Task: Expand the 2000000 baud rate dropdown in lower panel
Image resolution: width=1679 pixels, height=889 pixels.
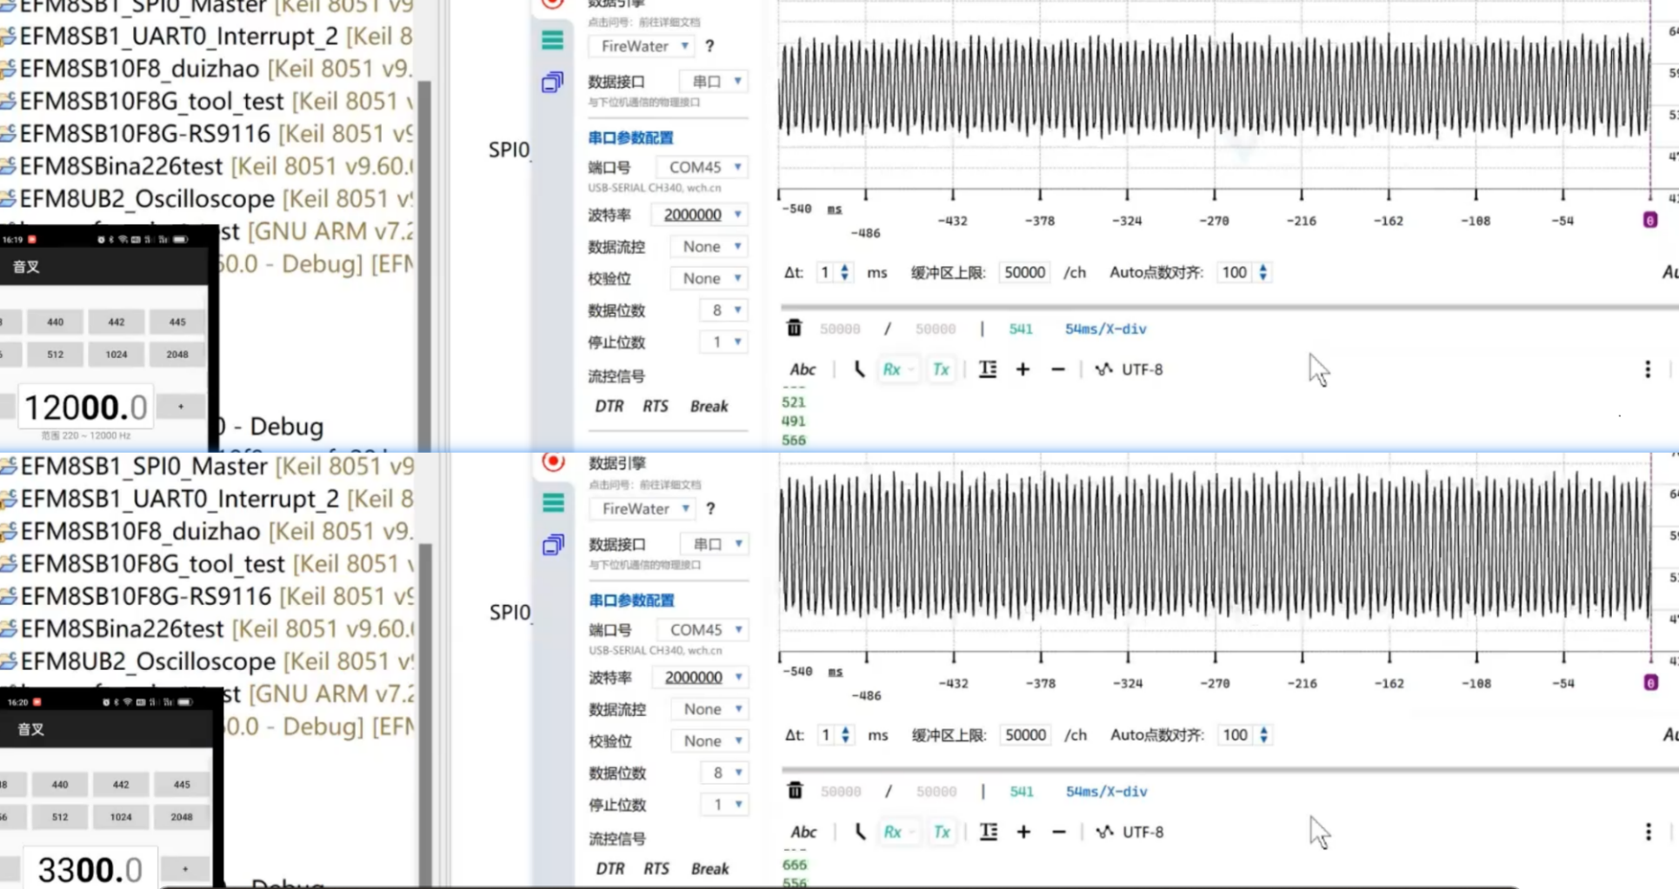Action: click(703, 677)
